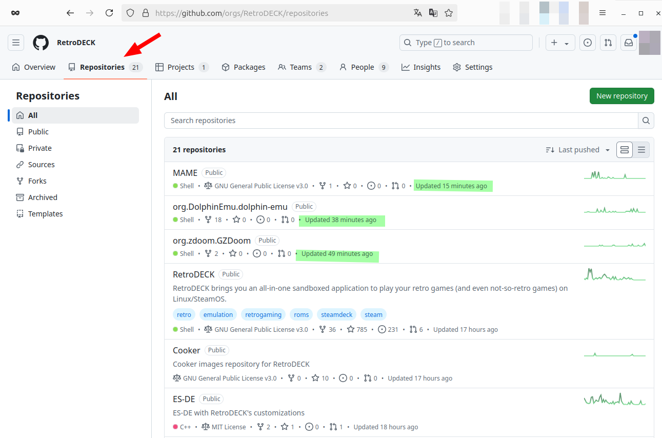Open the pull requests icon in header
Screen dimensions: 662x438
[x=608, y=43]
